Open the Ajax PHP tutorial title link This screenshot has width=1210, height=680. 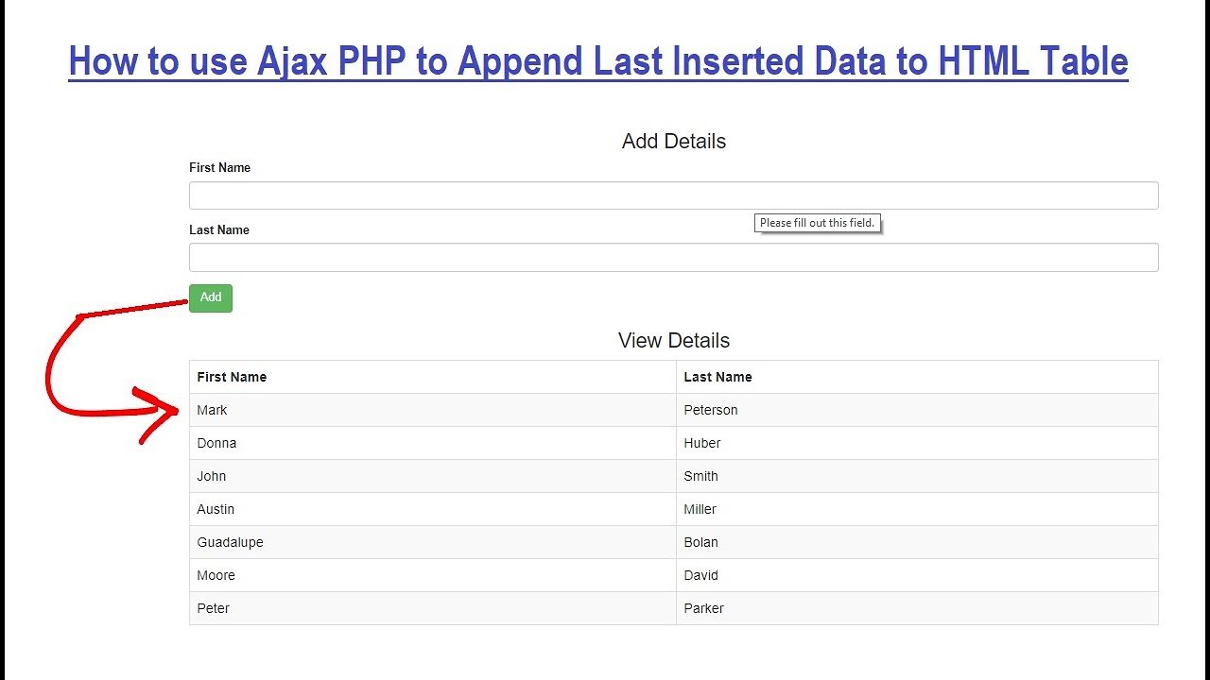[x=598, y=62]
